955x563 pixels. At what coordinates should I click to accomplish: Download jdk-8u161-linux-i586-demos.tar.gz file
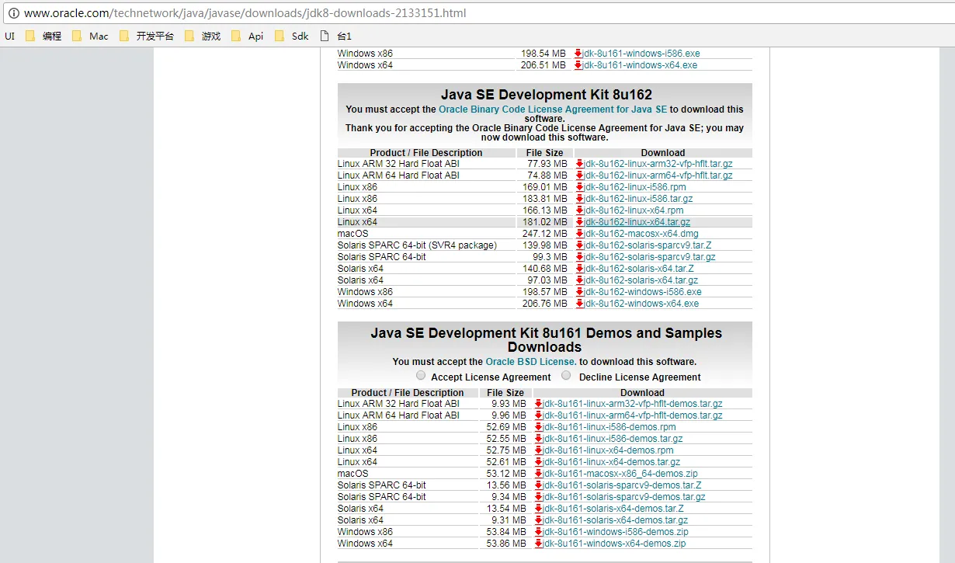click(x=613, y=439)
